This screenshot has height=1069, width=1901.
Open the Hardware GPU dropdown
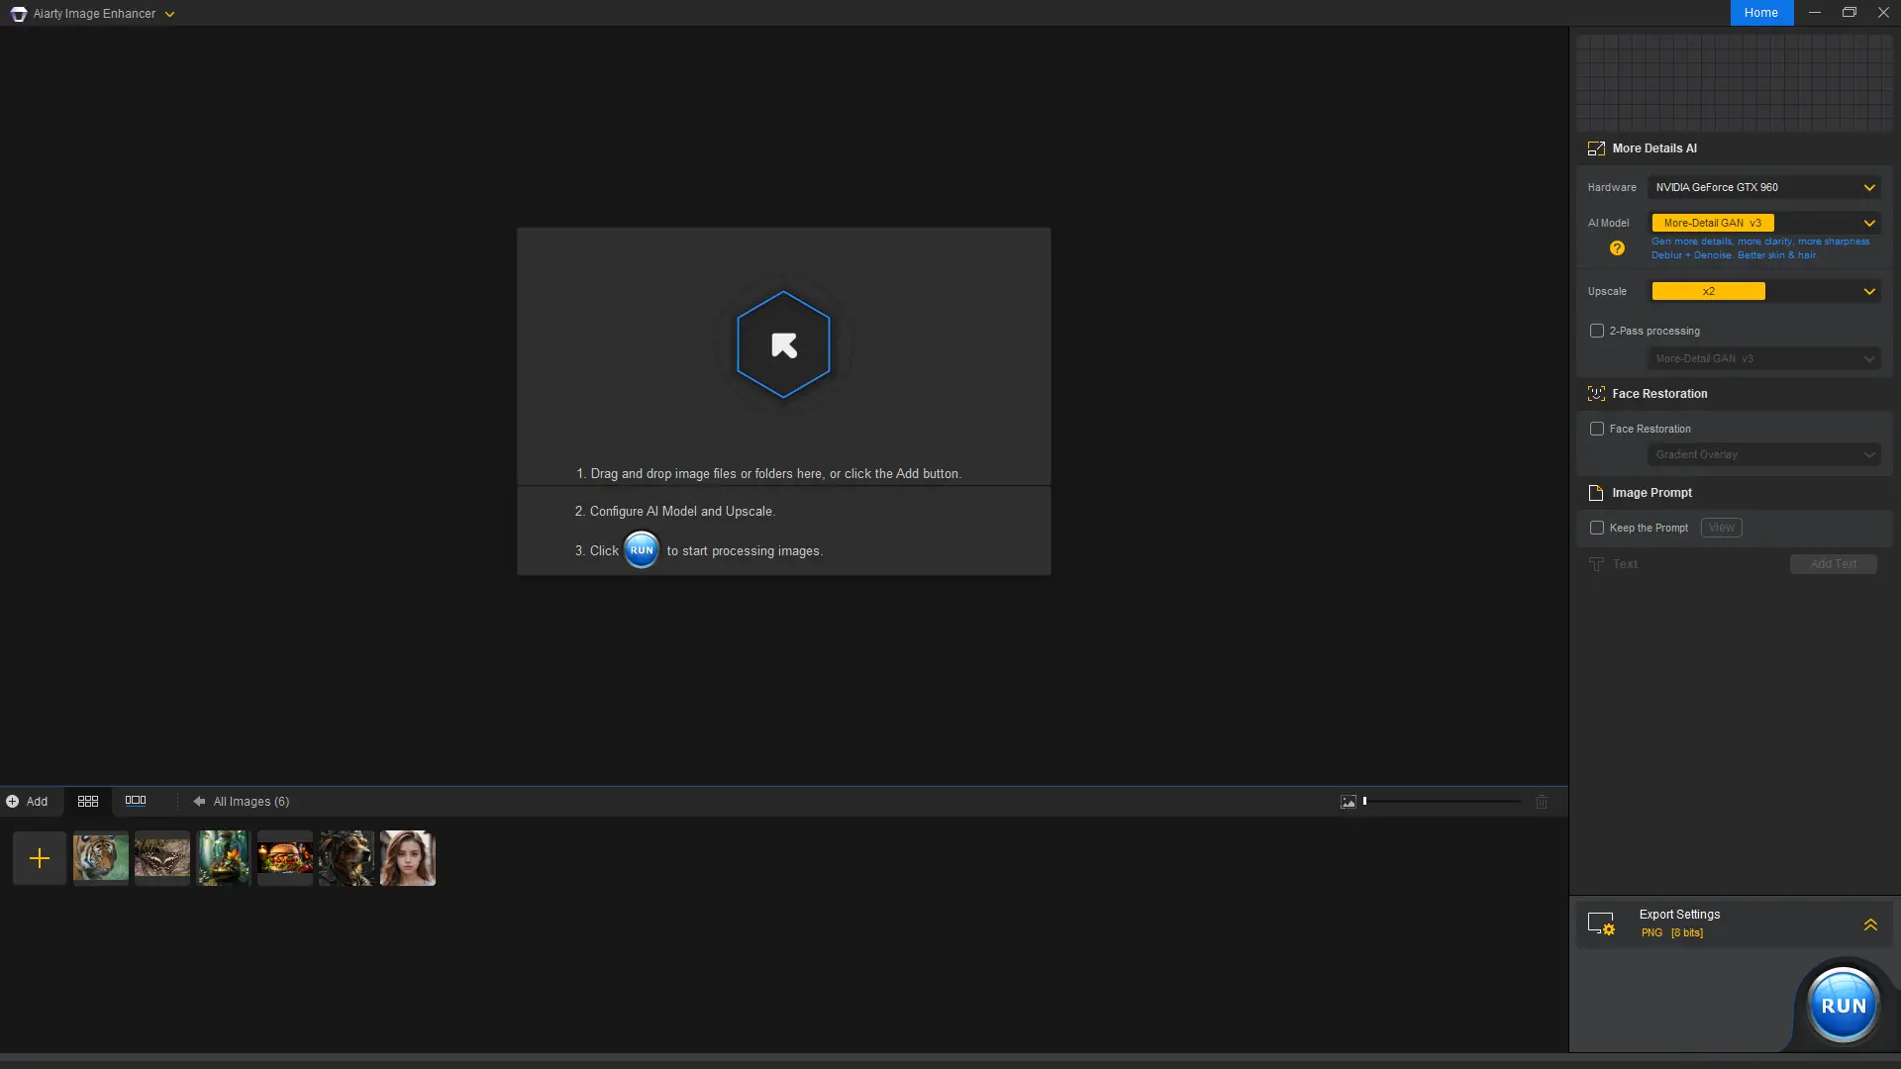(1764, 187)
